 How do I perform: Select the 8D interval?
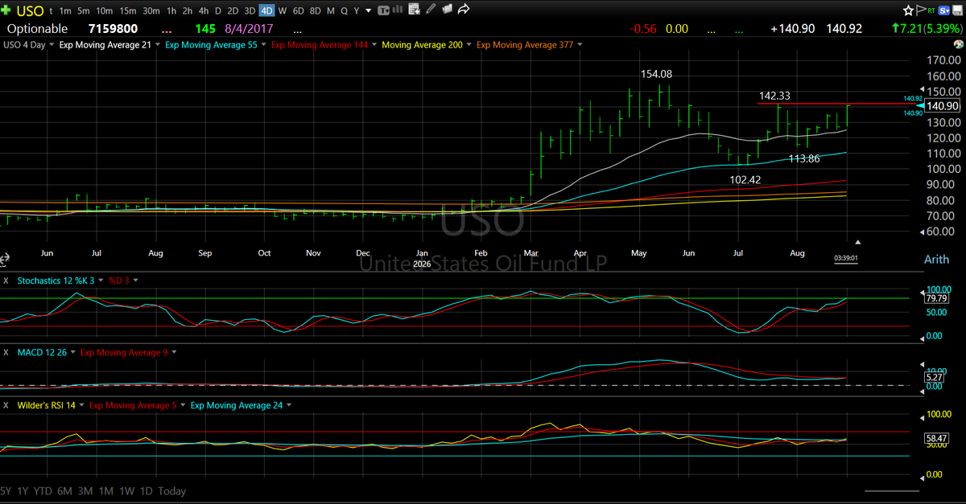coord(316,10)
